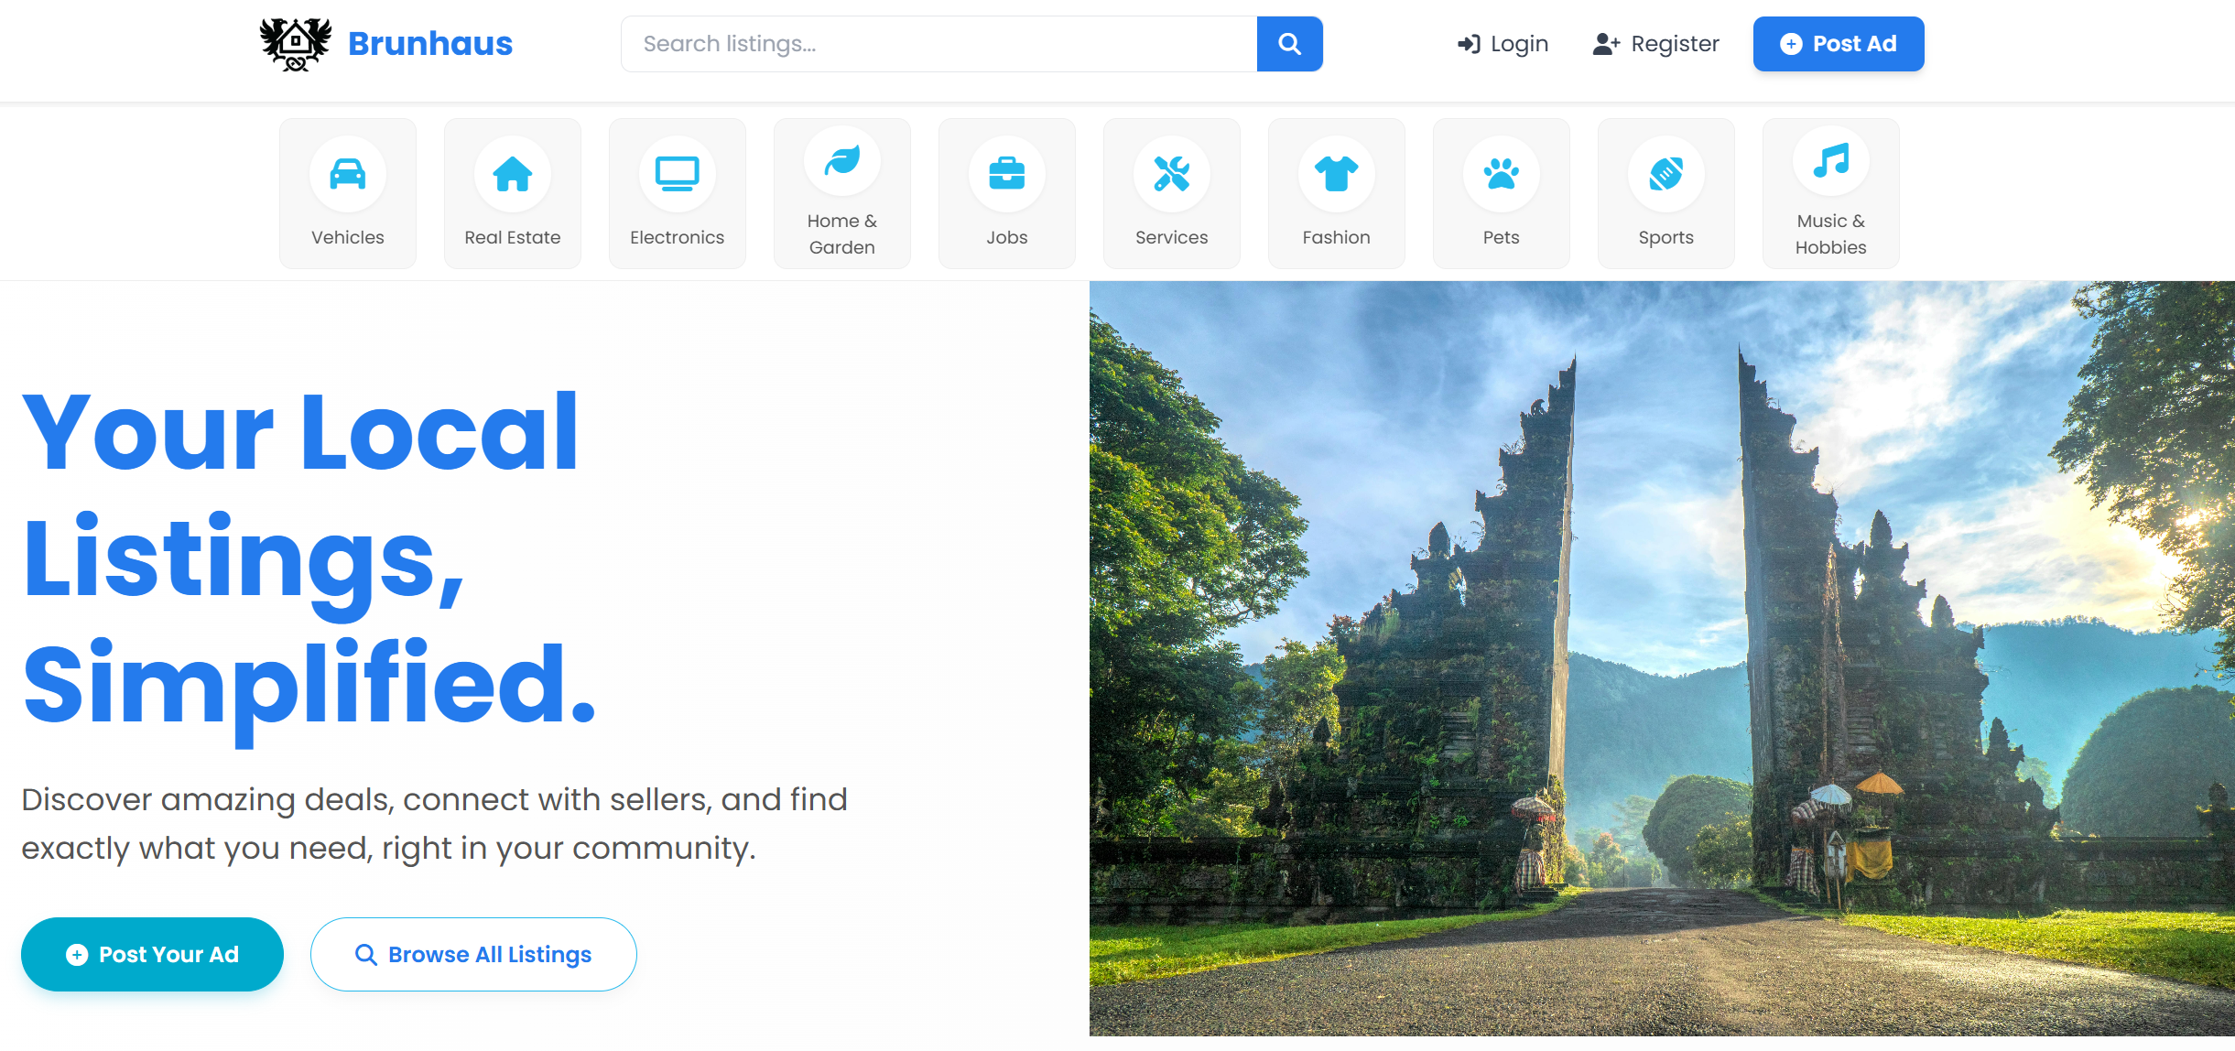Image resolution: width=2235 pixels, height=1051 pixels.
Task: Select the Services tools icon
Action: click(1172, 174)
